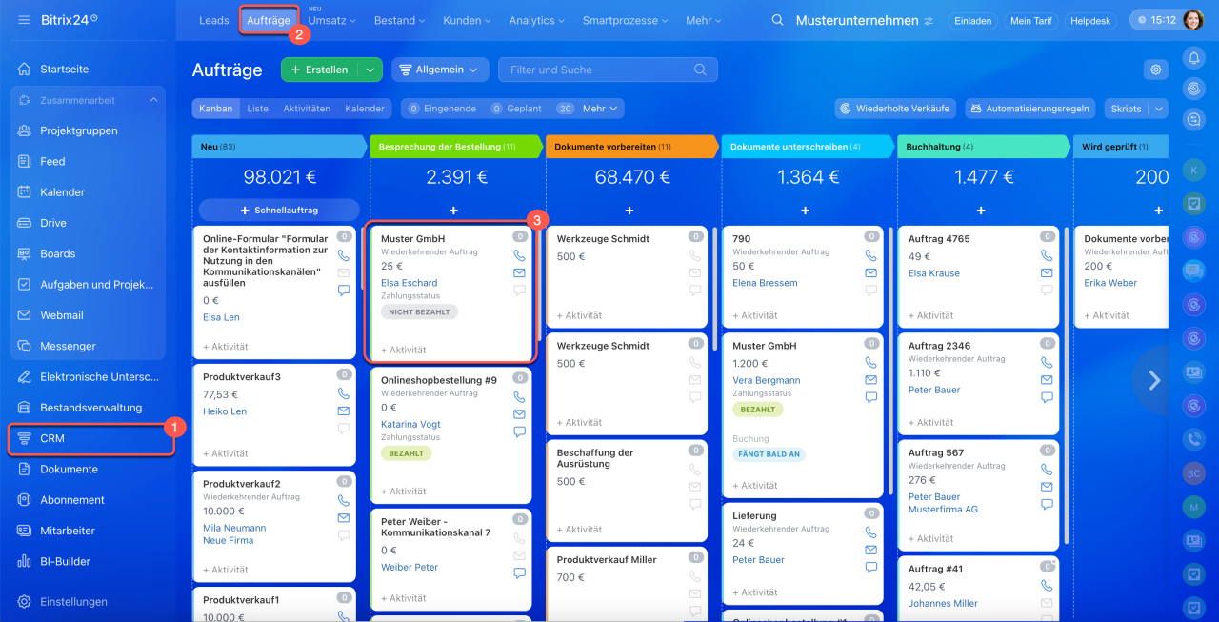
Task: Open the Helpdesk button
Action: [1091, 21]
